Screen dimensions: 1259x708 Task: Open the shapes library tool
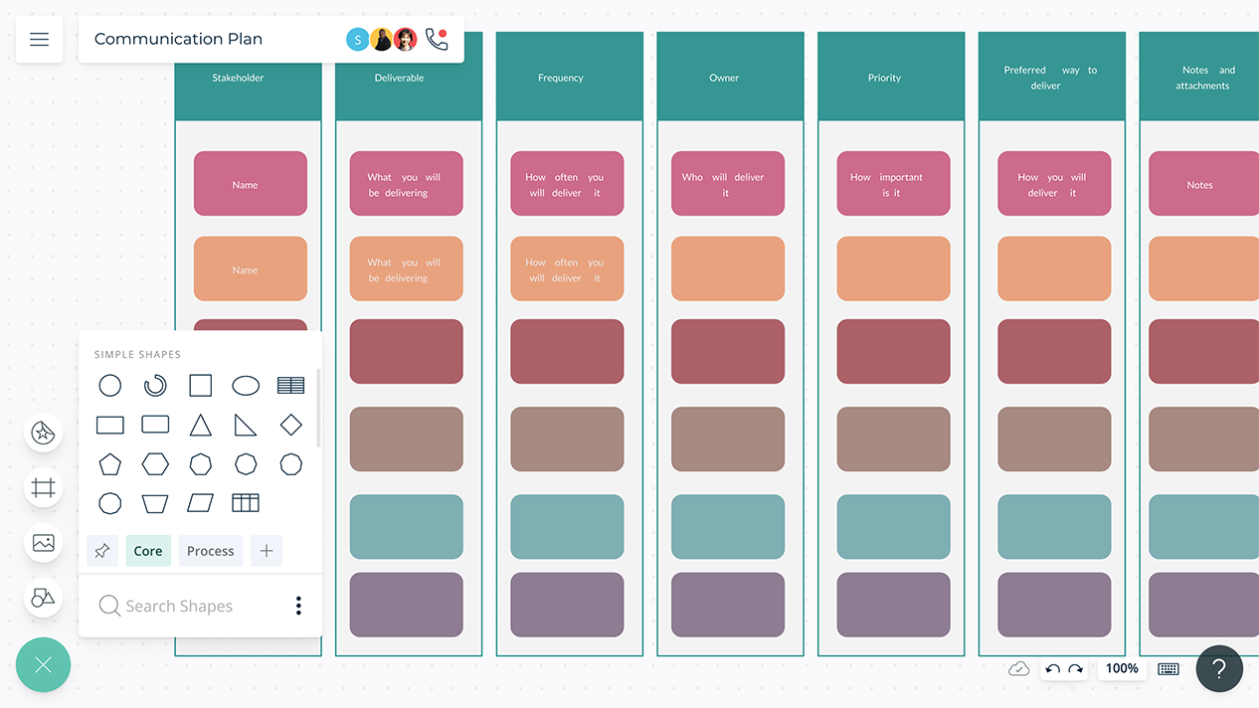43,598
